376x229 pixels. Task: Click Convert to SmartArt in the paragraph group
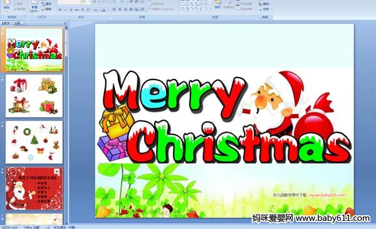point(162,9)
